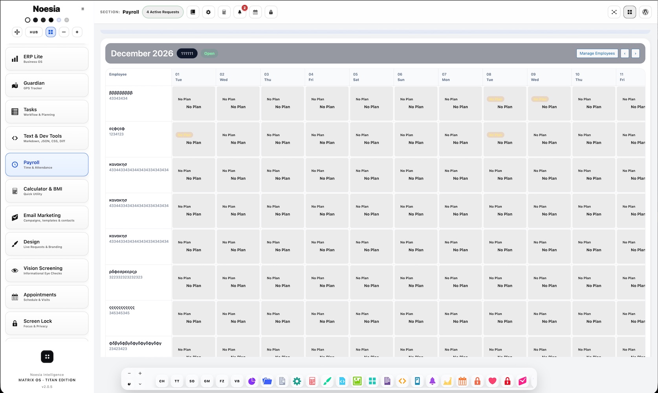
Task: Click red heart dock icon
Action: tap(493, 381)
